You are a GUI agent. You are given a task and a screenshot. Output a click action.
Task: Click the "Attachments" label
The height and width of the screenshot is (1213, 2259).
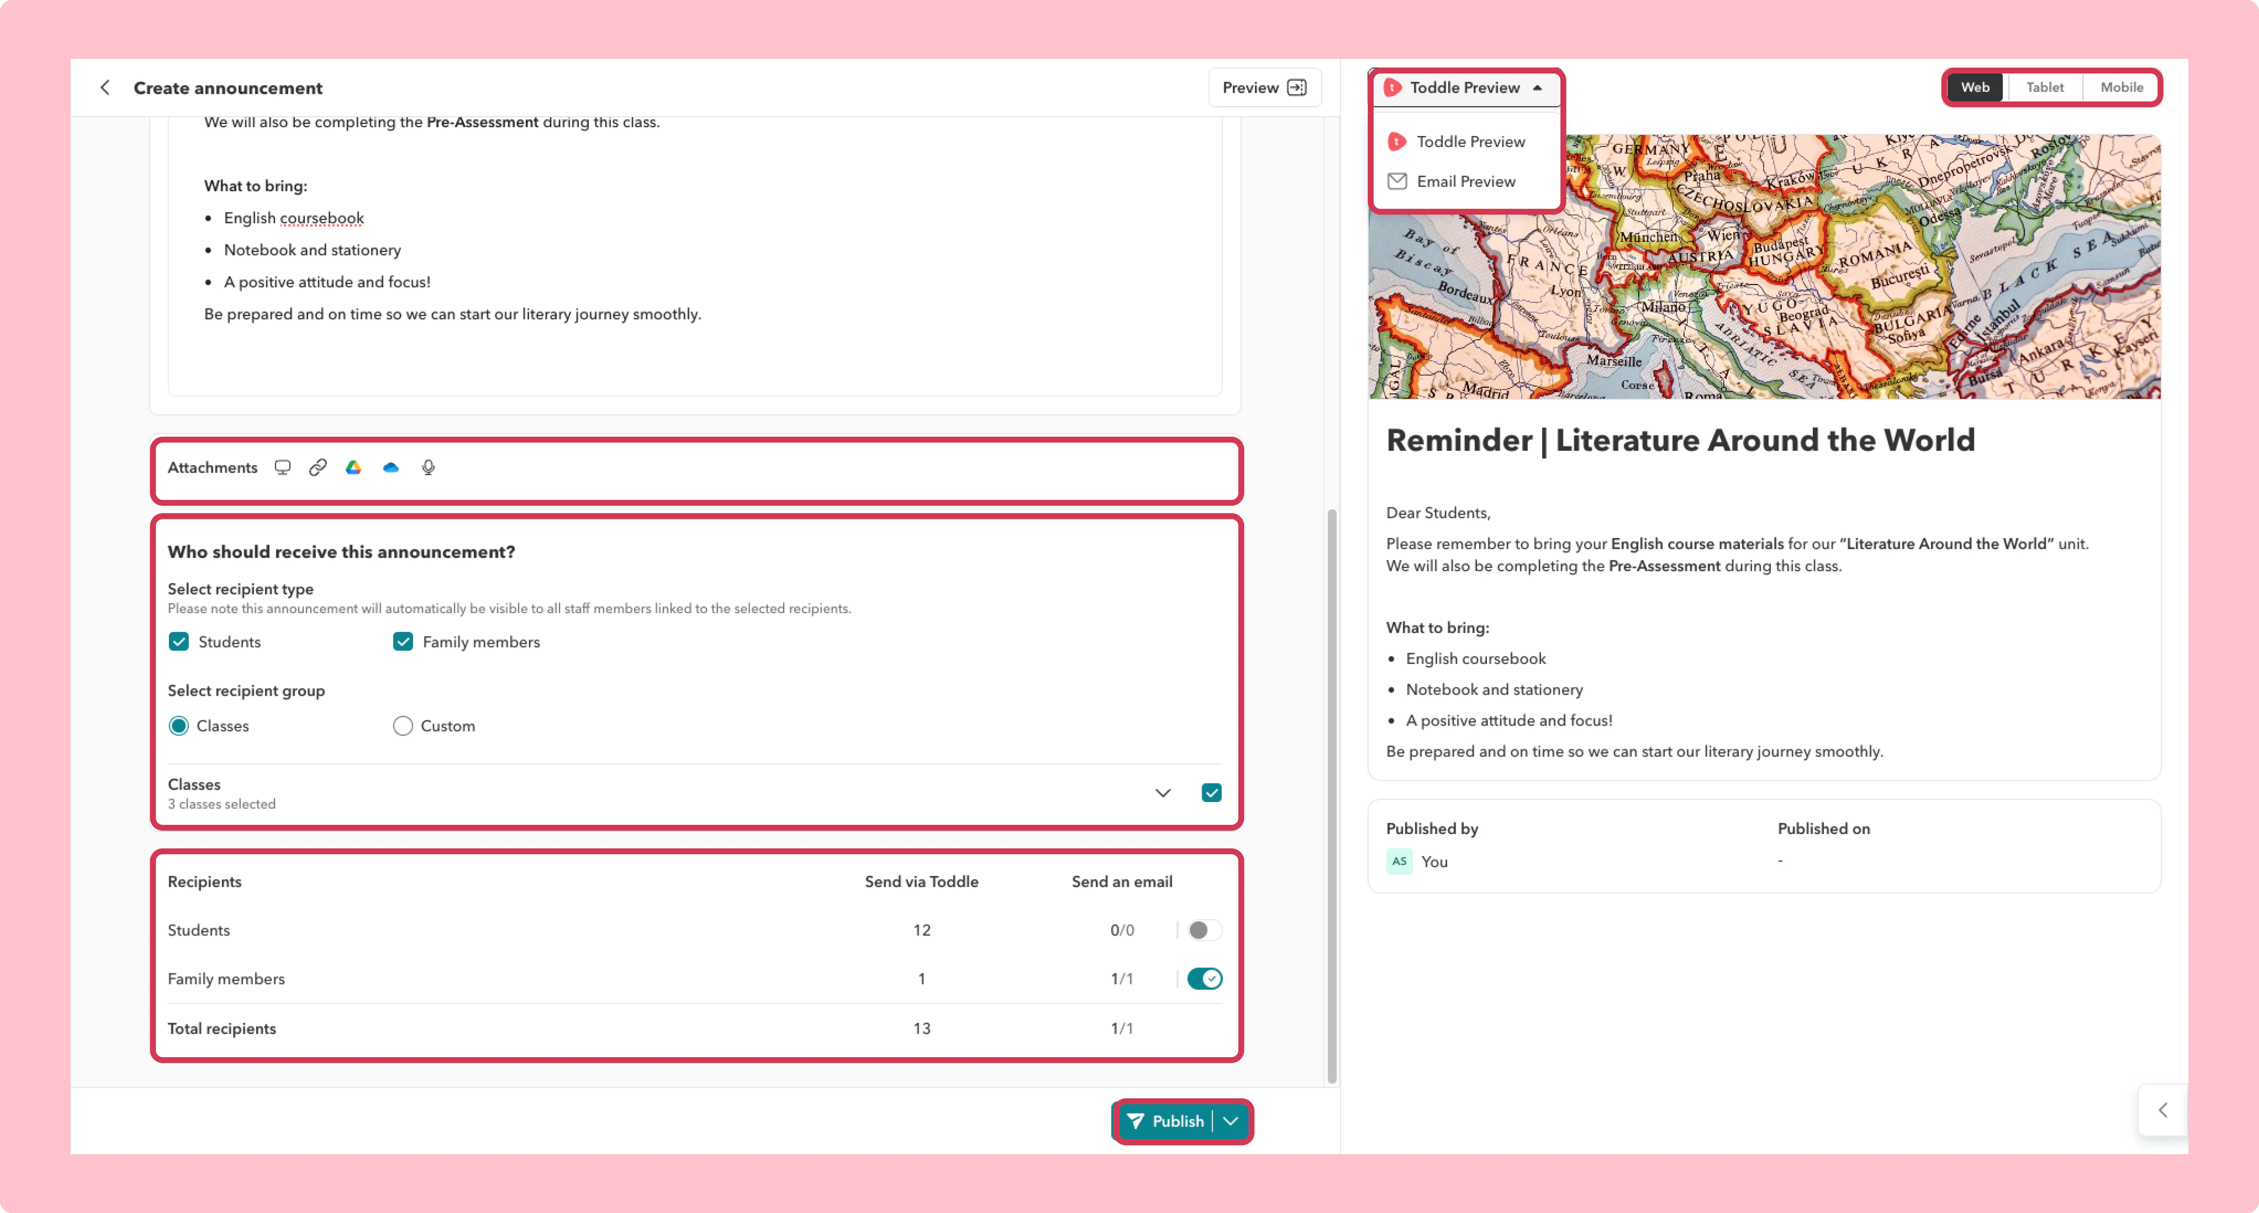tap(212, 468)
